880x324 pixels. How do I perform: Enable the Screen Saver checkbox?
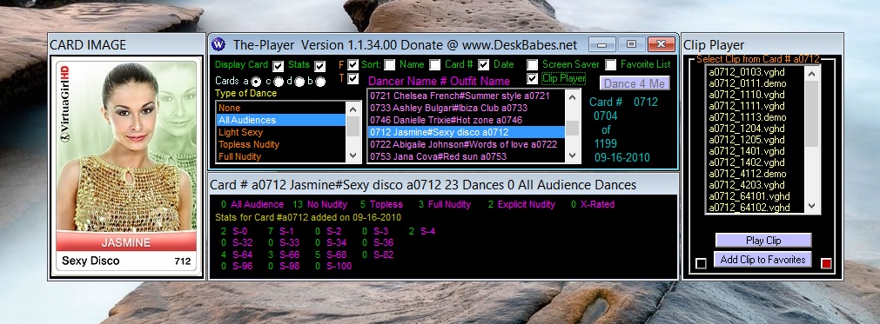[x=532, y=65]
